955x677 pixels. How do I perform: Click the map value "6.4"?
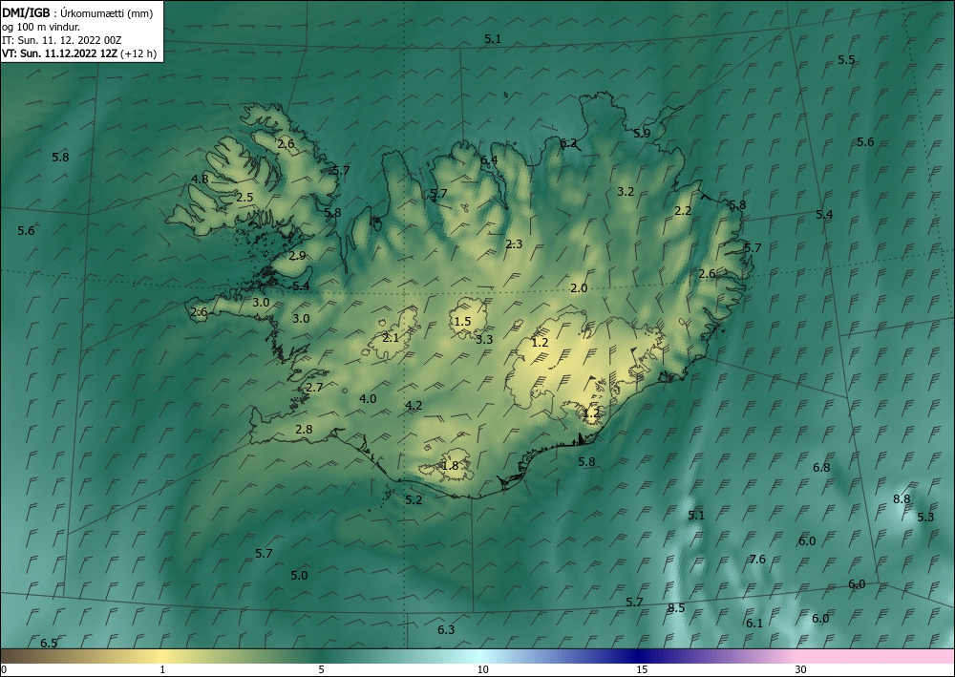point(488,160)
